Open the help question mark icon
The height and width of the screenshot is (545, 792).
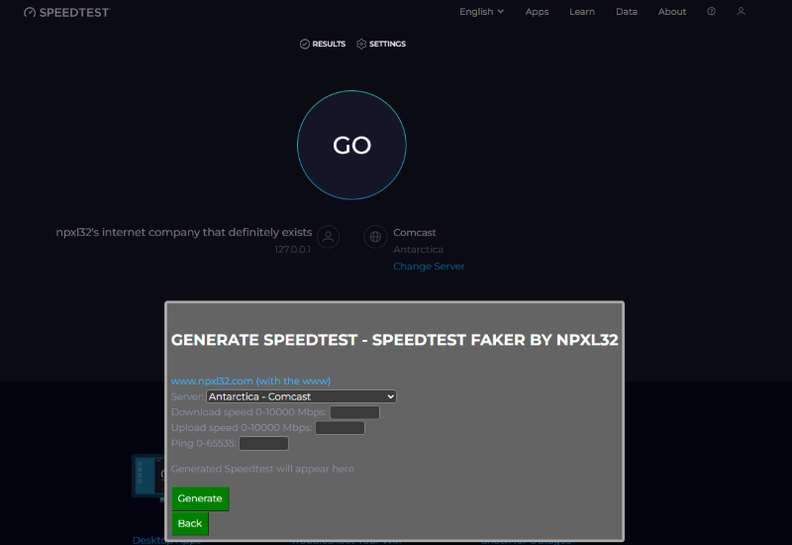[711, 11]
